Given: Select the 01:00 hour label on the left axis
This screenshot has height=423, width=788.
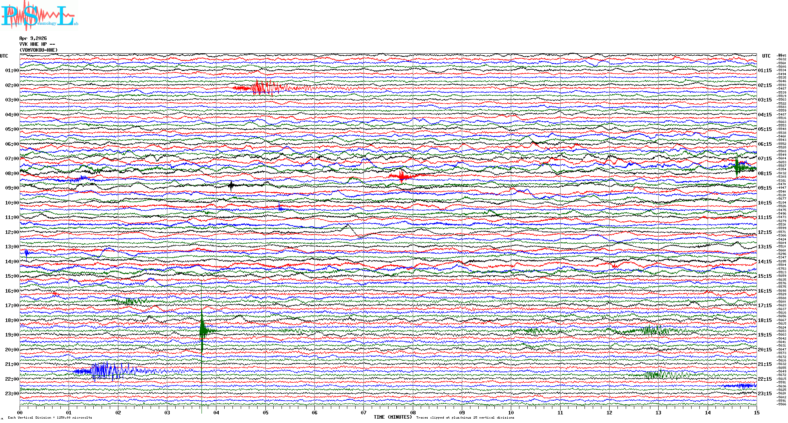Looking at the screenshot, I should click(x=12, y=70).
